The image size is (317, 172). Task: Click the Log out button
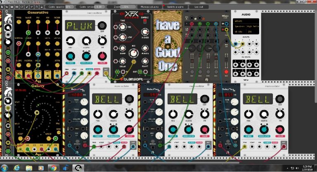[x=199, y=7]
